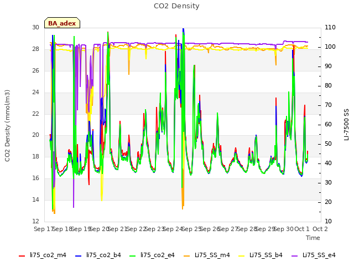
Task: Click the right axis value 30
Action: point(328,182)
